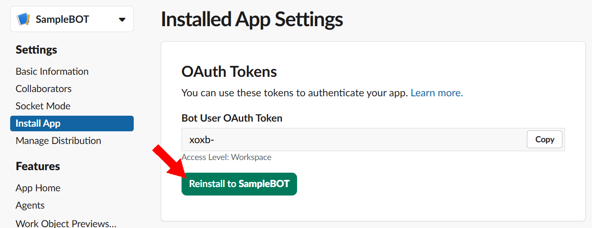Click the OAuth Tokens heading

pyautogui.click(x=229, y=72)
